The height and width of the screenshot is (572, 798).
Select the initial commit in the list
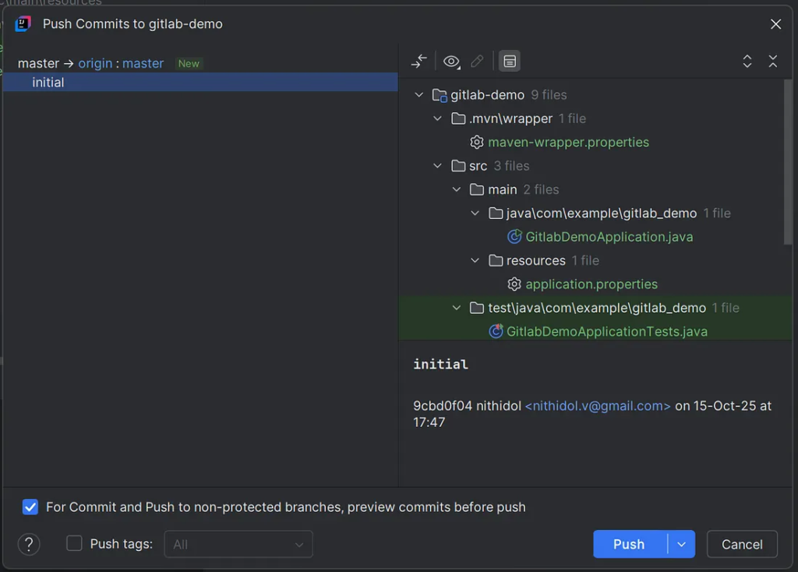[48, 83]
